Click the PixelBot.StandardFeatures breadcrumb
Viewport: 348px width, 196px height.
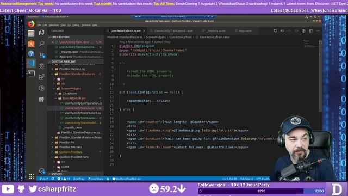125,37
